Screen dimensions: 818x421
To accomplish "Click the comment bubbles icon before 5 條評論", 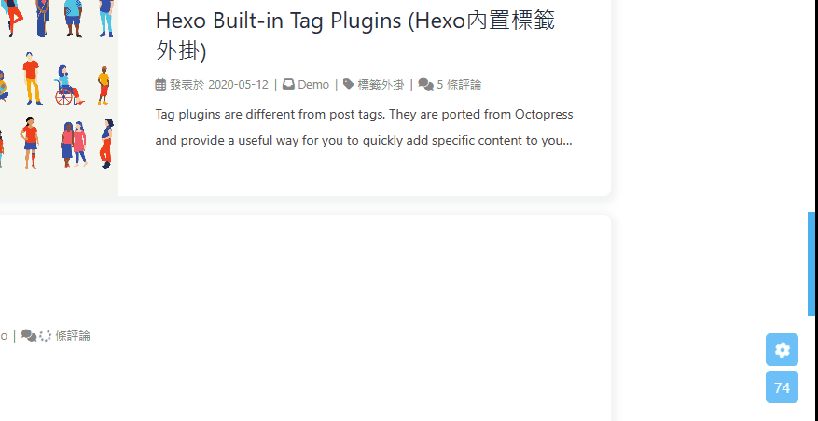I will click(426, 85).
